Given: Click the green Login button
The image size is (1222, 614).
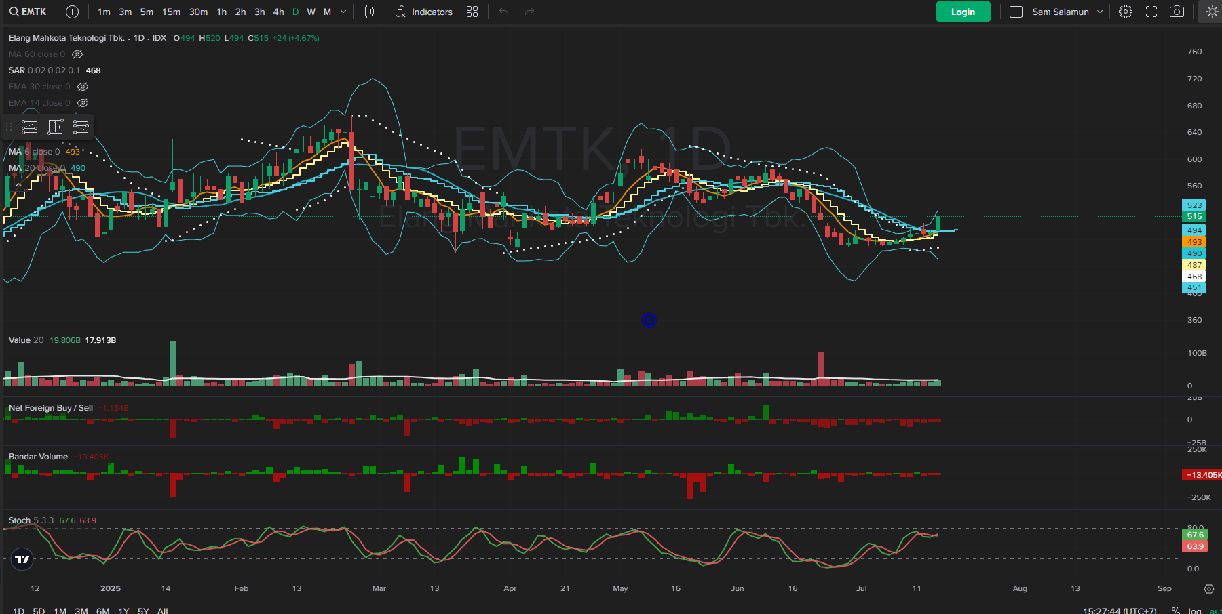Looking at the screenshot, I should click(963, 12).
